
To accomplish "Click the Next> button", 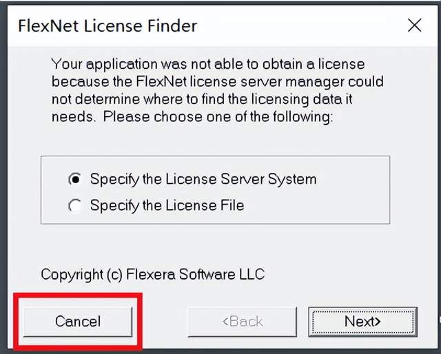I will coord(362,322).
